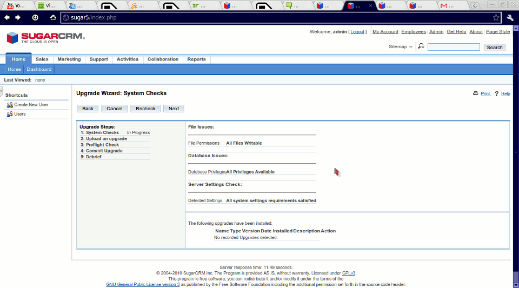
Task: Open the Sales module tab
Action: 42,59
